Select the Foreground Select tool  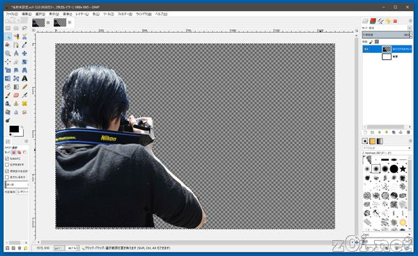[8, 45]
